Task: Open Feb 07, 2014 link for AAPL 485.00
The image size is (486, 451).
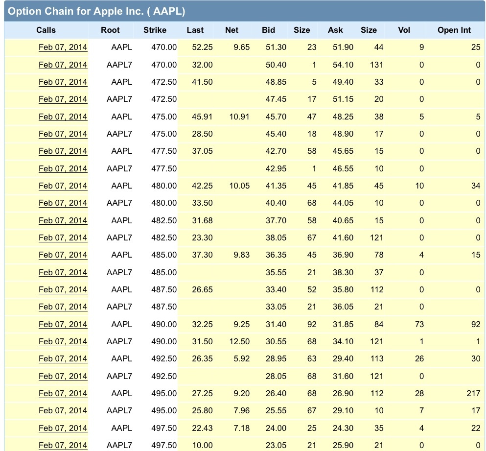Action: (x=63, y=255)
